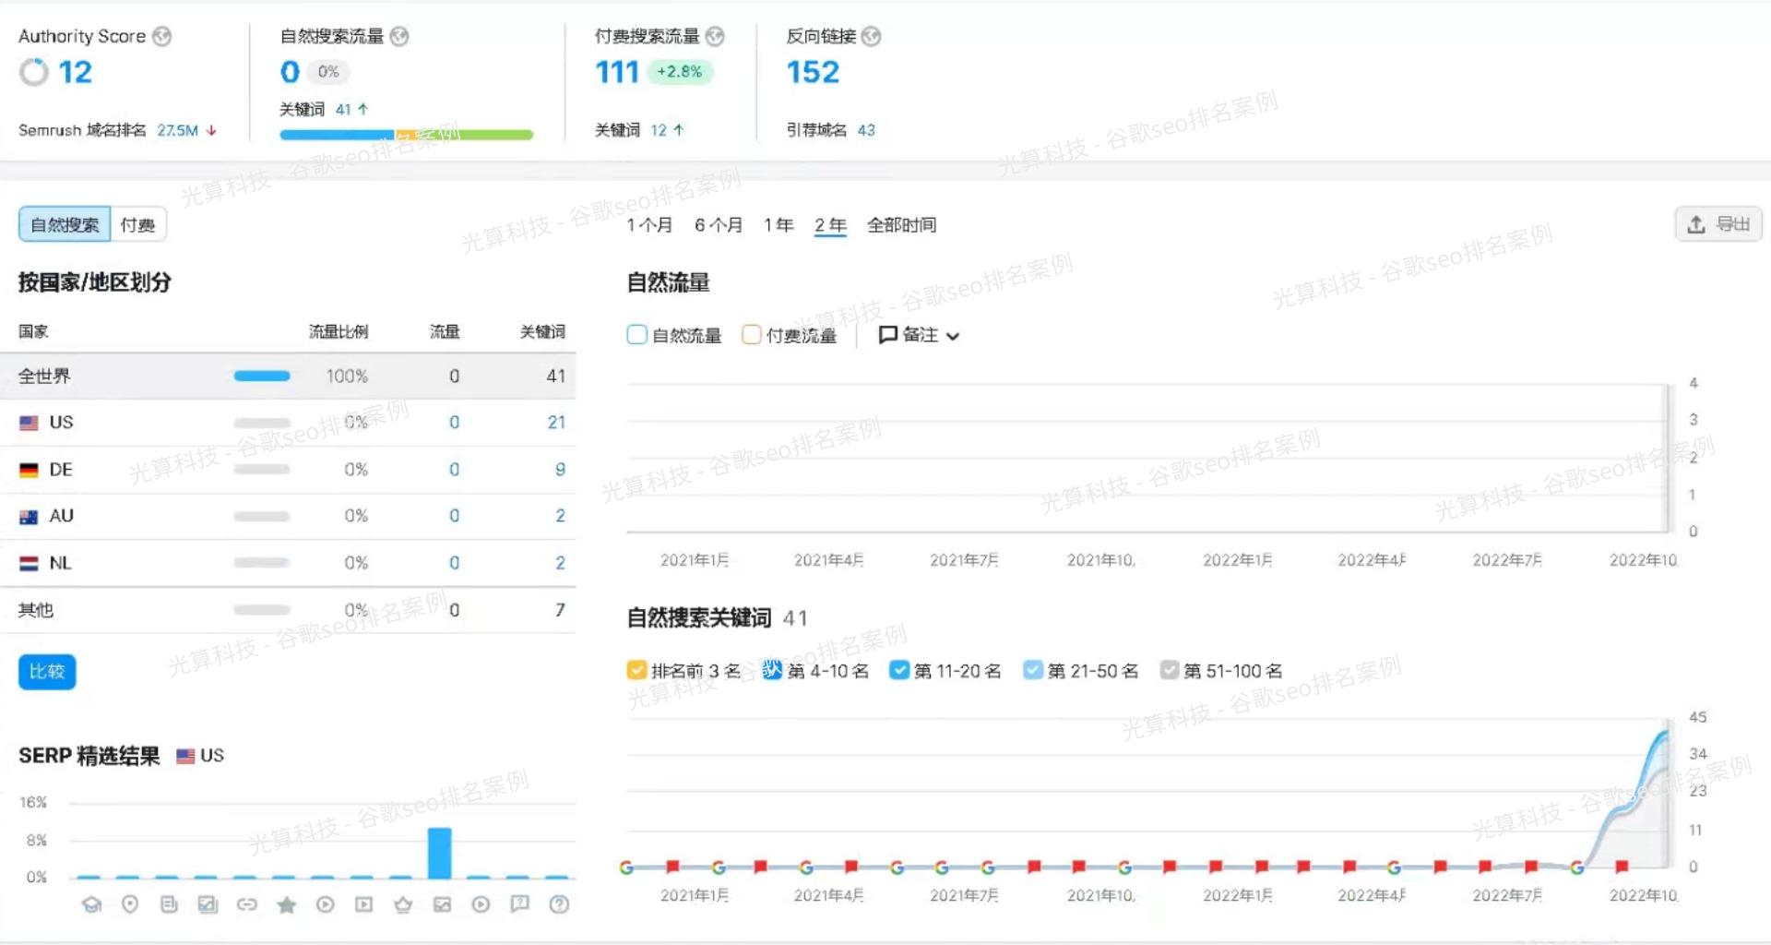Select the featured reviews star SERP icon

pos(286,905)
